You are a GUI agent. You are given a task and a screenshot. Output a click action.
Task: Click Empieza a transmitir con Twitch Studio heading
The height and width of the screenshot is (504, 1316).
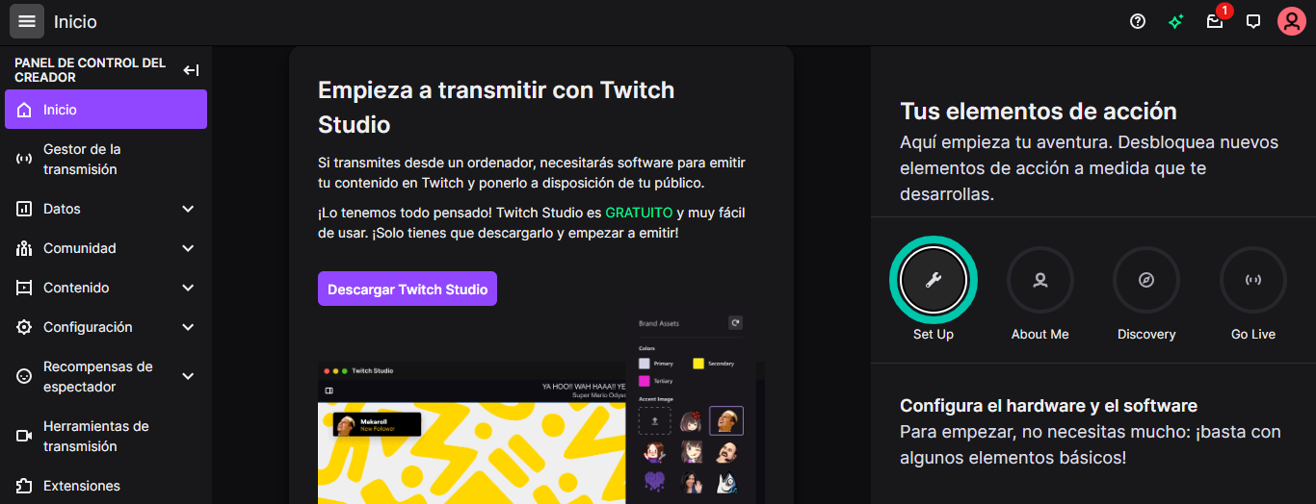[x=496, y=107]
